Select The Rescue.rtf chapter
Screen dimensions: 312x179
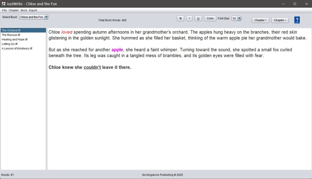click(11, 35)
